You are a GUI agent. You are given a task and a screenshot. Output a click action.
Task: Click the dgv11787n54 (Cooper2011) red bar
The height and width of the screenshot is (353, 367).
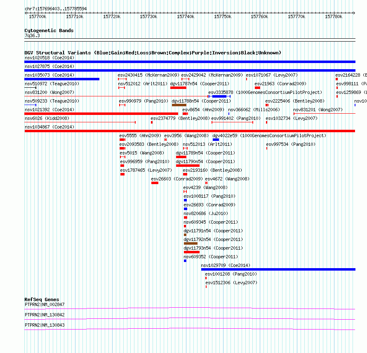point(179,88)
